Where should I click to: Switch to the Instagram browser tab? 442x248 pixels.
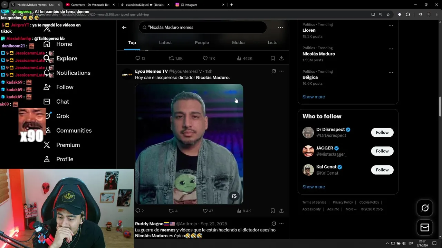coord(200,5)
